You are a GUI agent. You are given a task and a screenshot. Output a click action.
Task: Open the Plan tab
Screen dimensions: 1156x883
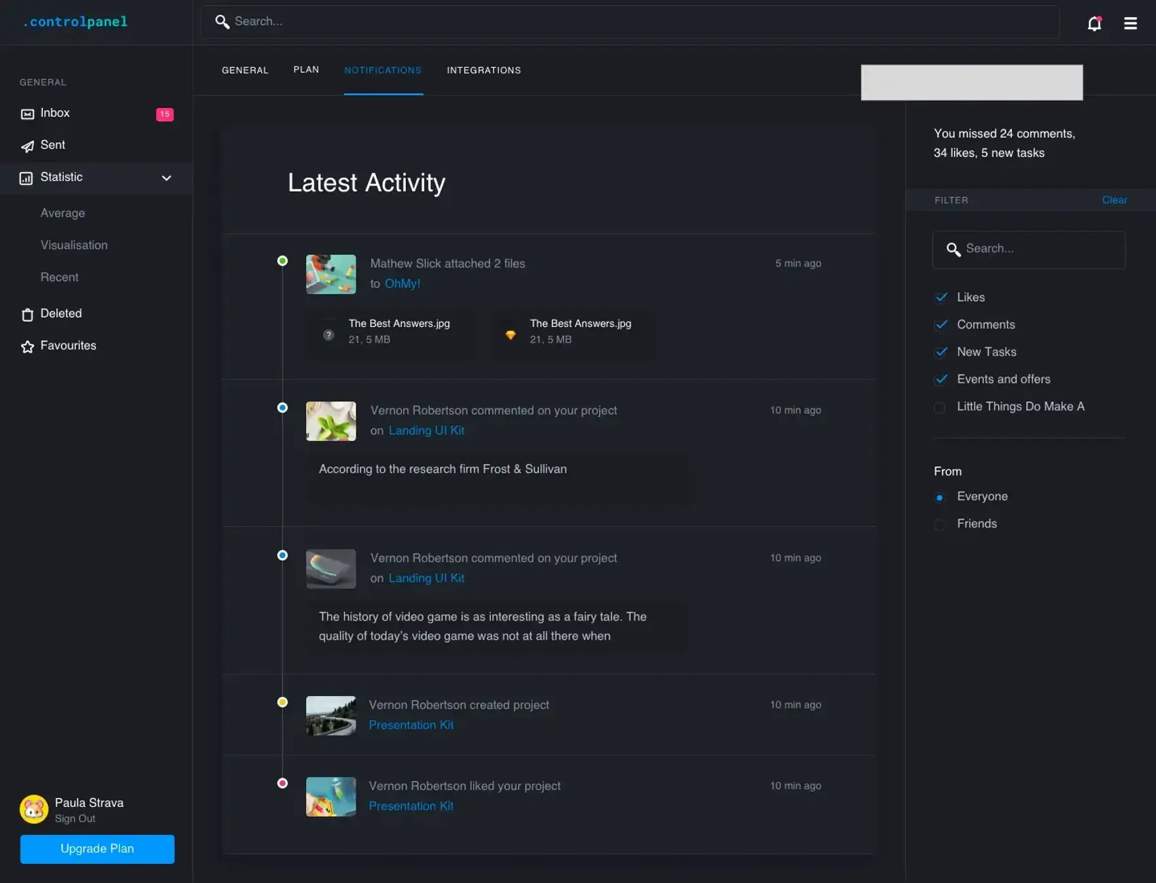click(306, 70)
